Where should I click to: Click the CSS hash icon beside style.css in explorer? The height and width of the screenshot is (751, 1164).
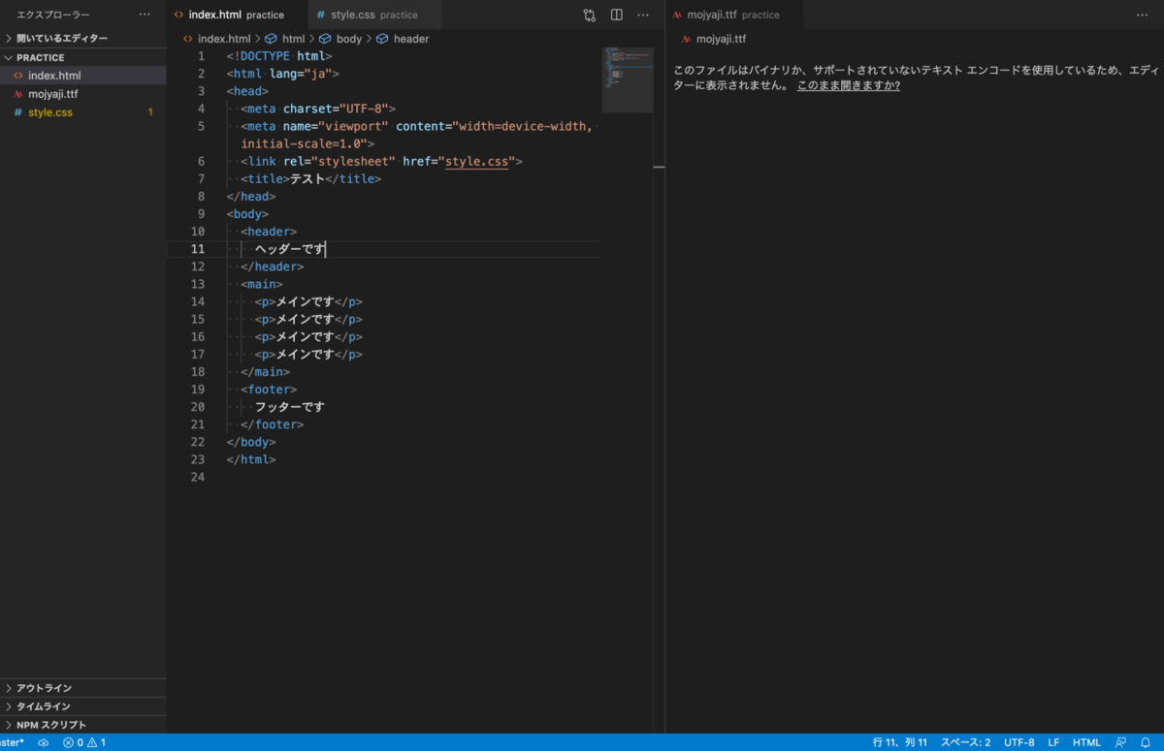[x=17, y=112]
